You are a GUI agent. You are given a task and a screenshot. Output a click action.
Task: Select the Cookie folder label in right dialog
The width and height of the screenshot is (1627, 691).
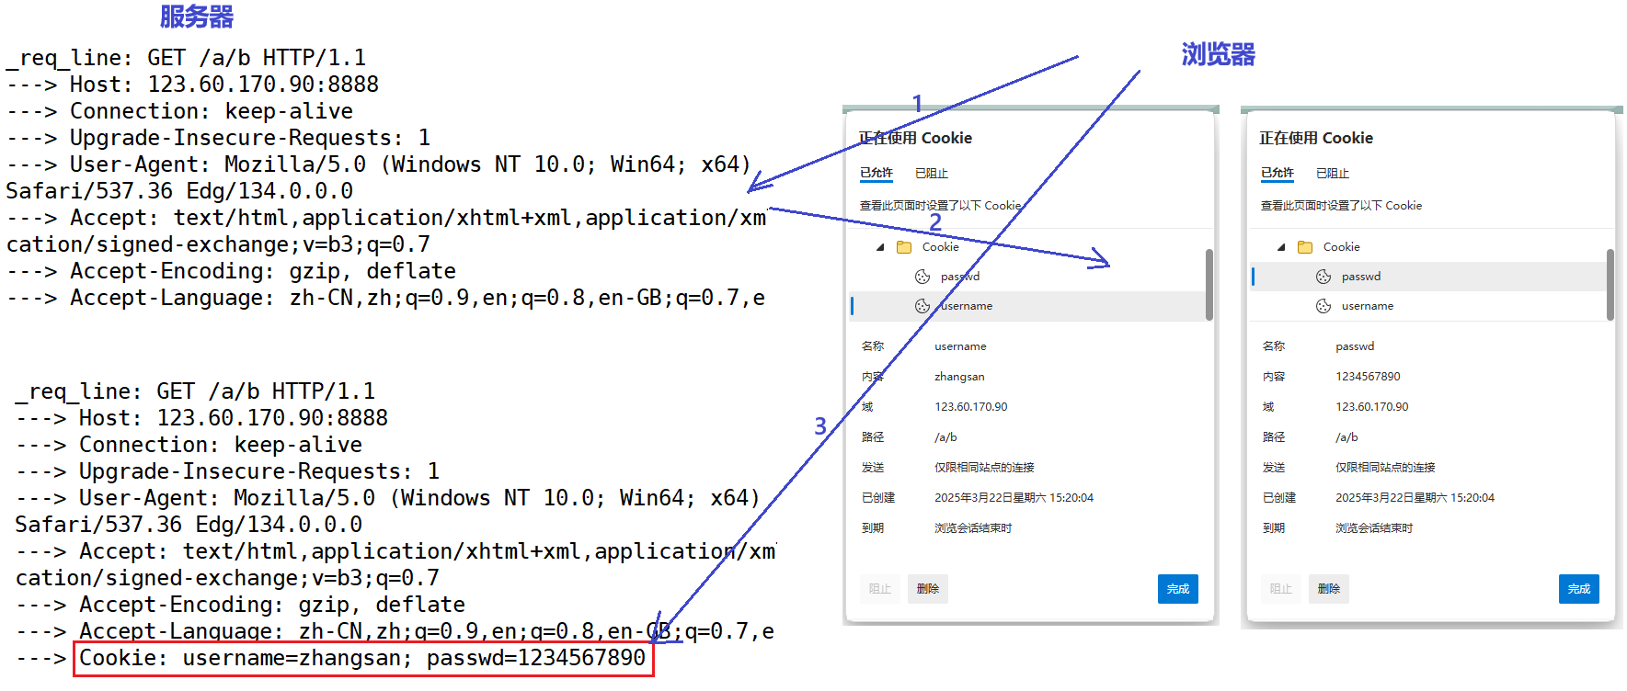(1341, 247)
